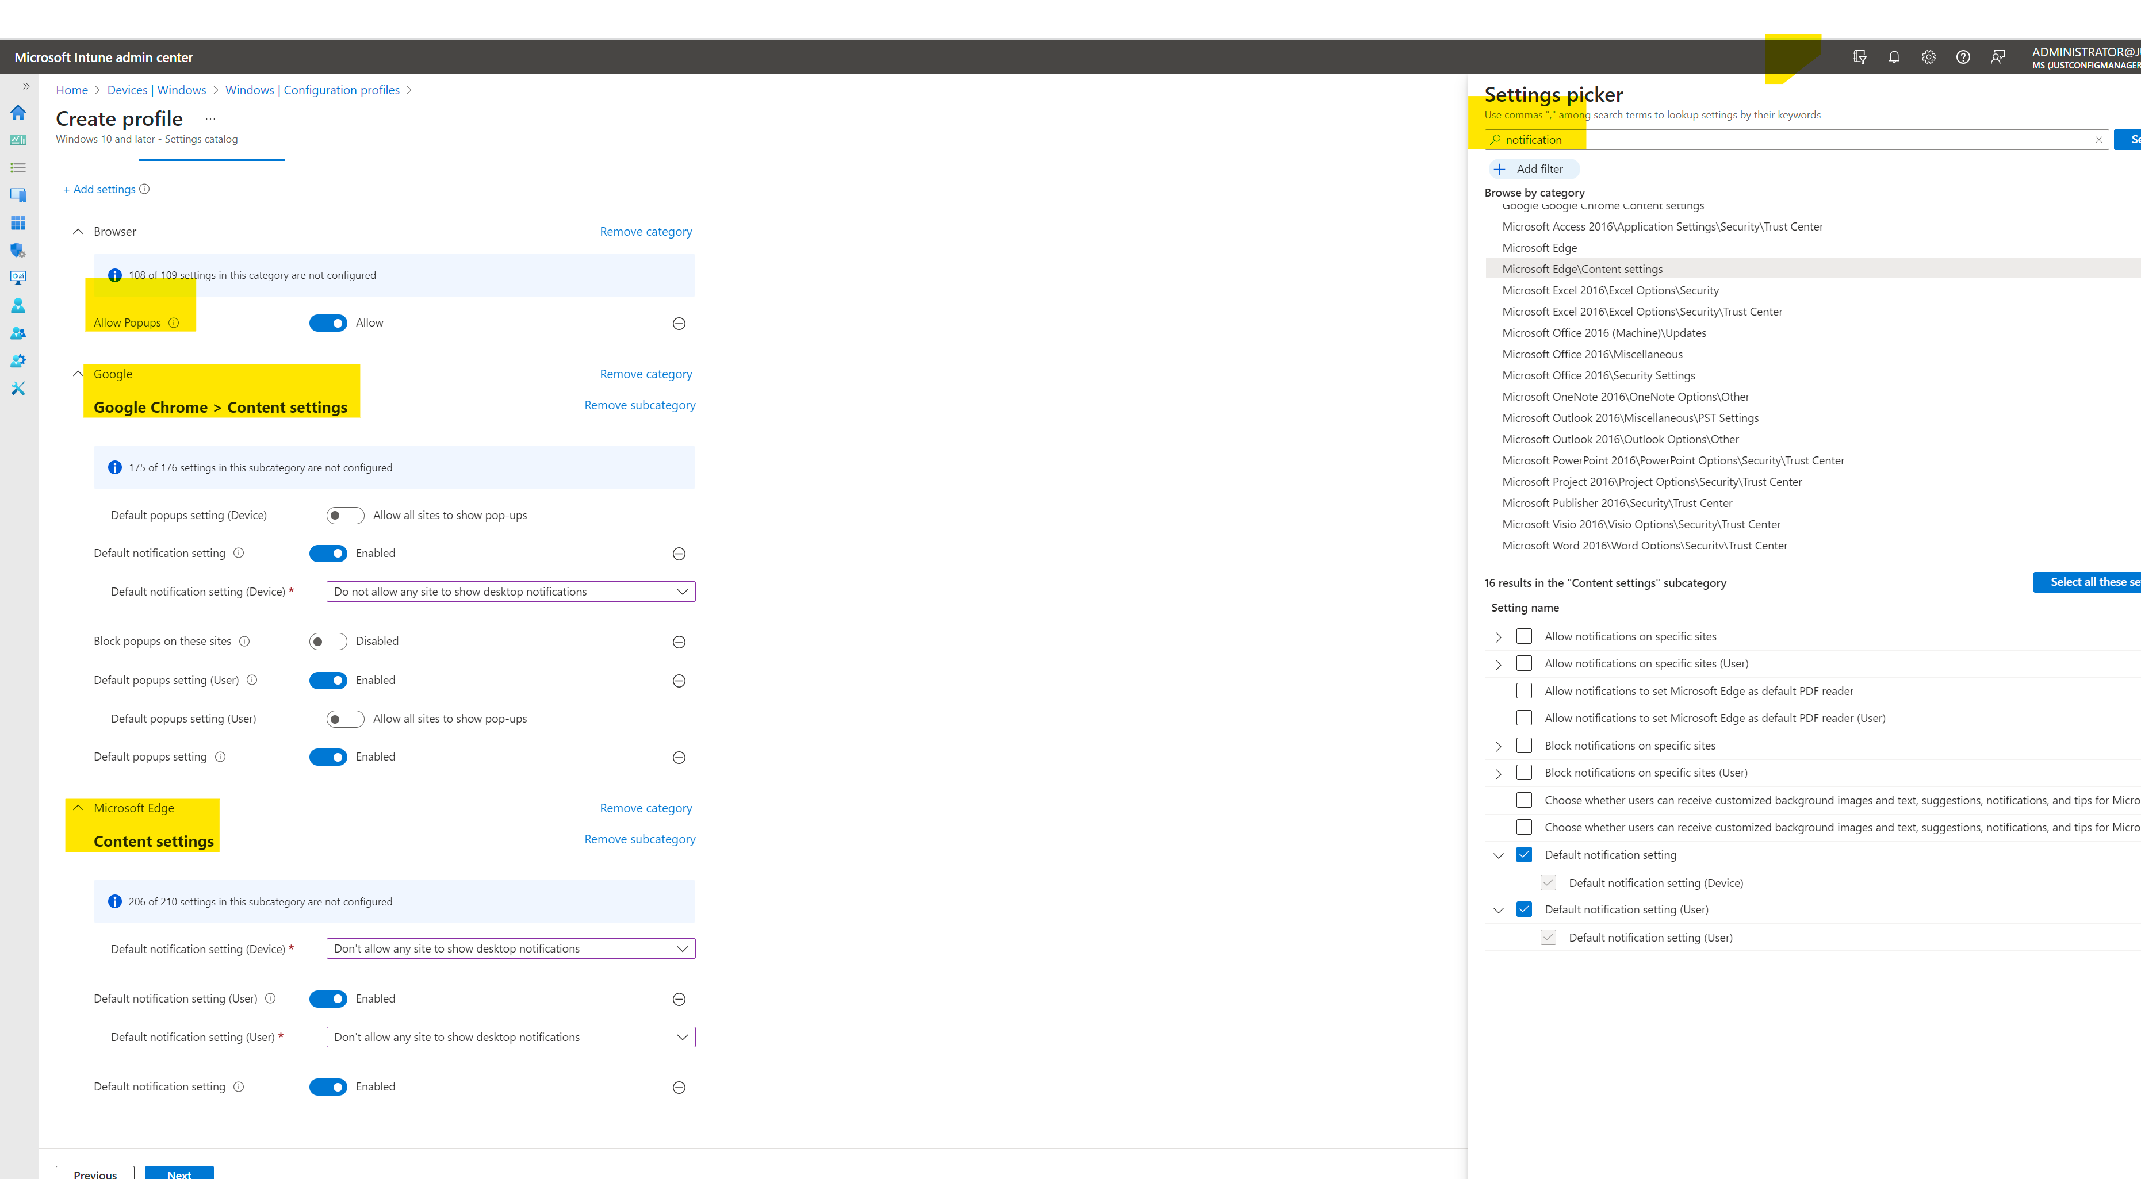Check Allow notifications Edge default PDF reader
Screen dimensions: 2141x1179
[1523, 690]
